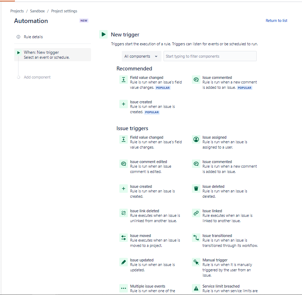
Task: Open Project settings breadcrumb link
Action: (x=64, y=11)
